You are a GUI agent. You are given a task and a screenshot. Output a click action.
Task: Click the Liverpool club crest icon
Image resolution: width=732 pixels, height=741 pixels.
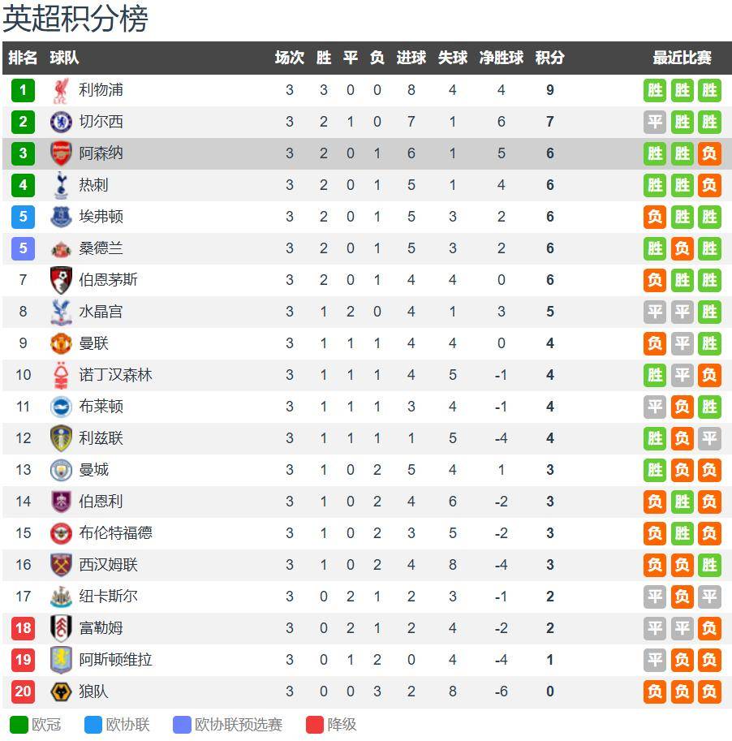click(x=61, y=90)
